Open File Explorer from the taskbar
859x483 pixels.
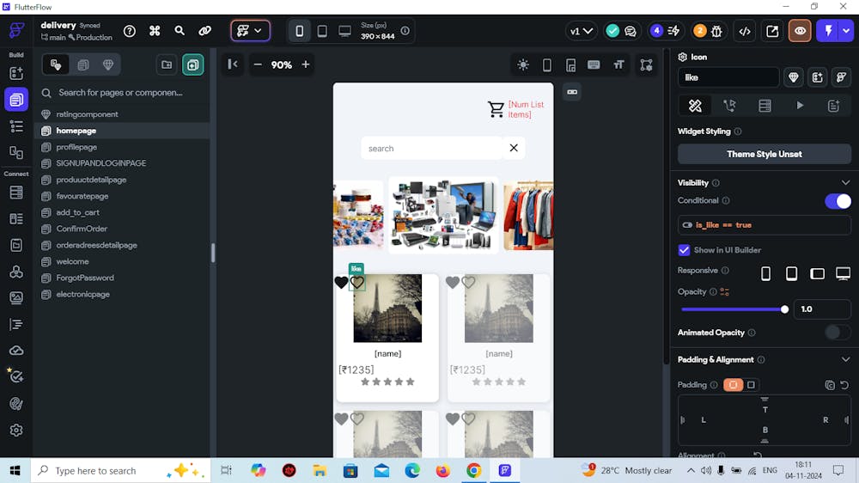tap(320, 470)
